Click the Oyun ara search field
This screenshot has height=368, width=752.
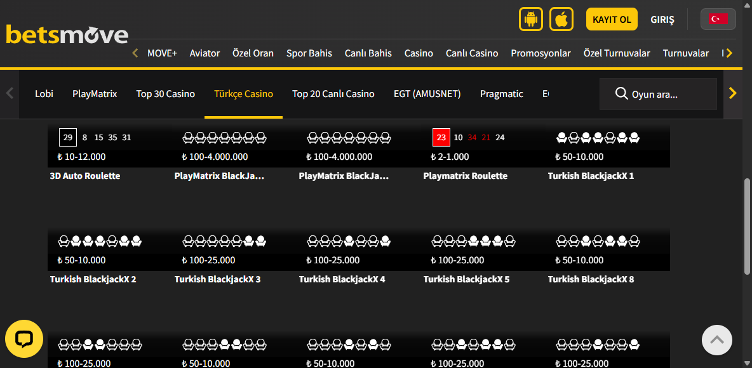coord(654,93)
